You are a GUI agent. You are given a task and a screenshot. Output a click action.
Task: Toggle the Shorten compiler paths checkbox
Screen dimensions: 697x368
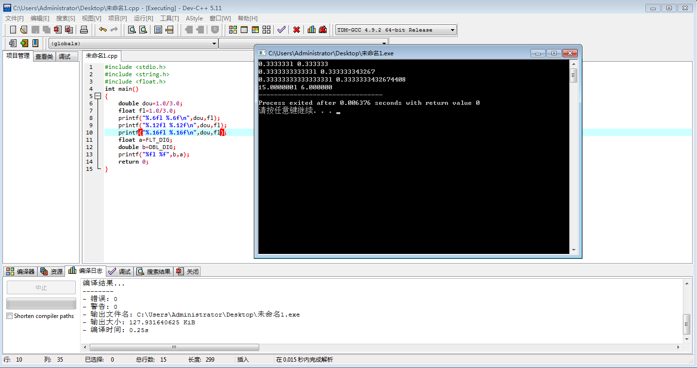(x=10, y=316)
